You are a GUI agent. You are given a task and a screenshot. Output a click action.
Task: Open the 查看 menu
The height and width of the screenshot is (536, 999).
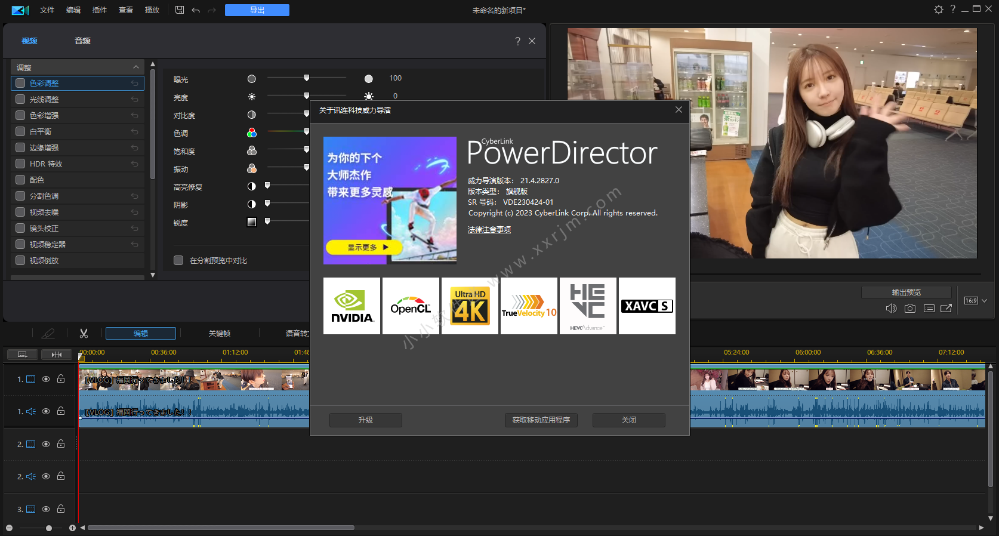point(126,10)
